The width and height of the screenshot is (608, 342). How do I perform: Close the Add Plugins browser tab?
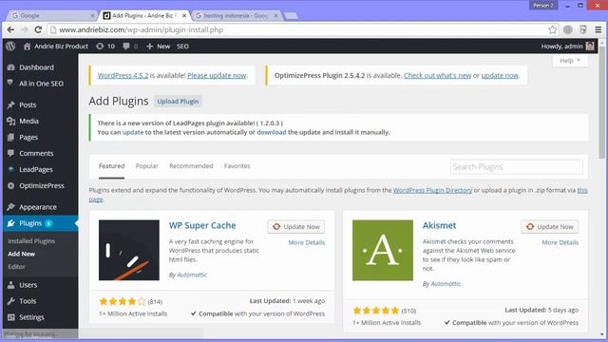[184, 15]
